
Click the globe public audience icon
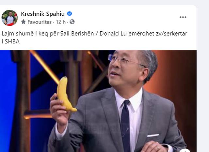point(72,22)
